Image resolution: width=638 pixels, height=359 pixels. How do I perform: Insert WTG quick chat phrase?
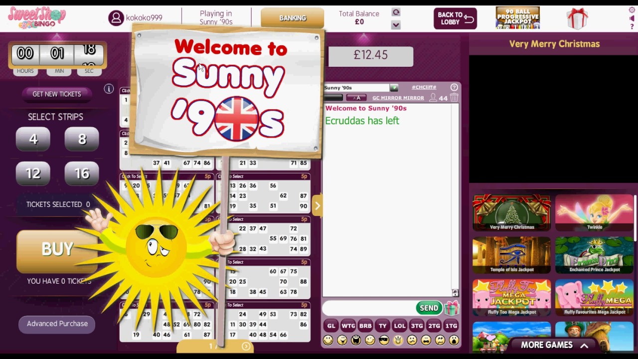(x=348, y=326)
